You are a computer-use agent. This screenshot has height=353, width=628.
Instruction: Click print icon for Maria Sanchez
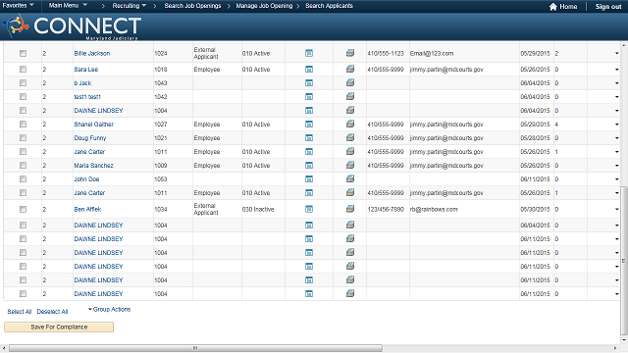[350, 165]
